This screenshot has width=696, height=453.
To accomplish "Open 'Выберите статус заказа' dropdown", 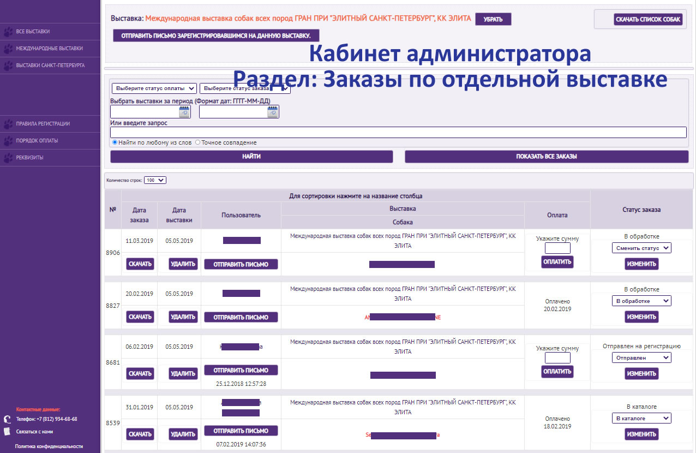I will coord(245,88).
